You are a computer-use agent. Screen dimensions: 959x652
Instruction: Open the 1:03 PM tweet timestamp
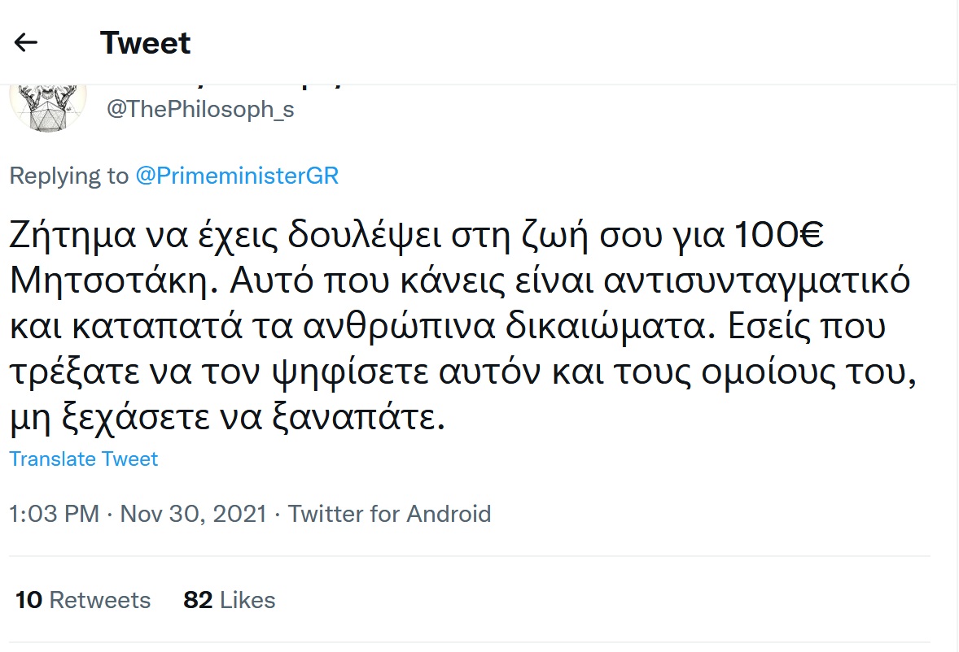click(54, 514)
